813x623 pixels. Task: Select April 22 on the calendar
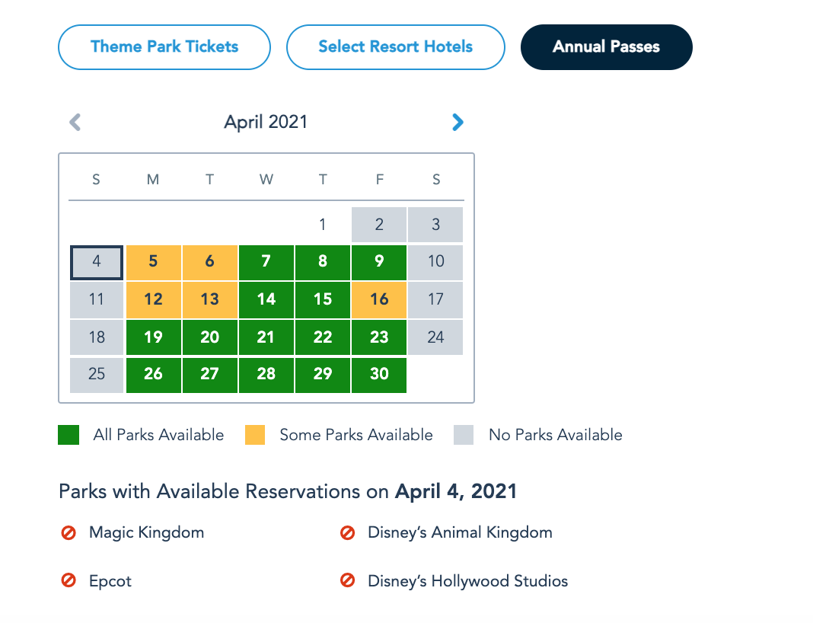pos(323,337)
